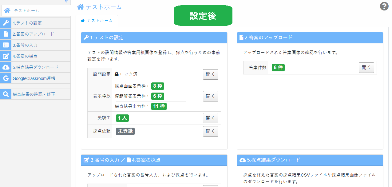This screenshot has height=187, width=392.
Task: Open 採点結果の確認・修正 sidebar link
Action: [34, 94]
